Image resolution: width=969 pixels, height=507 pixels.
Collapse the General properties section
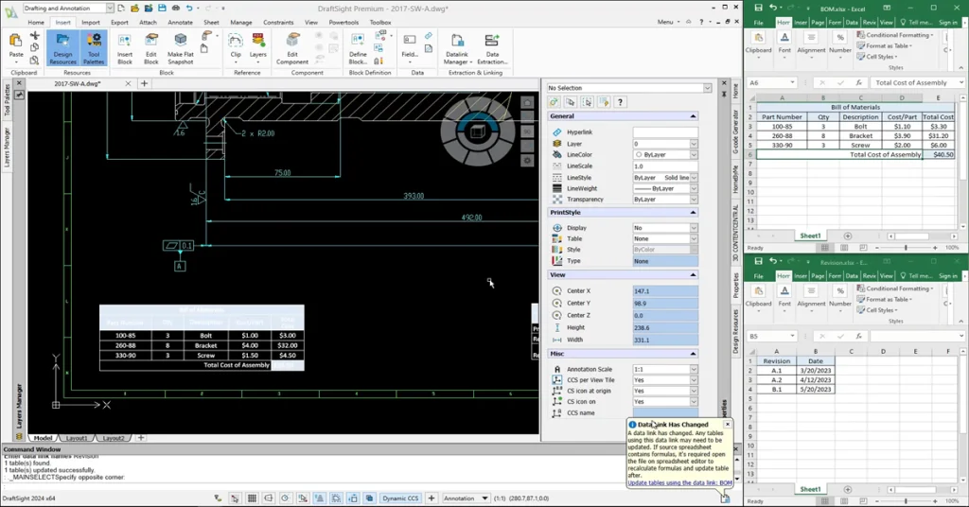click(693, 116)
